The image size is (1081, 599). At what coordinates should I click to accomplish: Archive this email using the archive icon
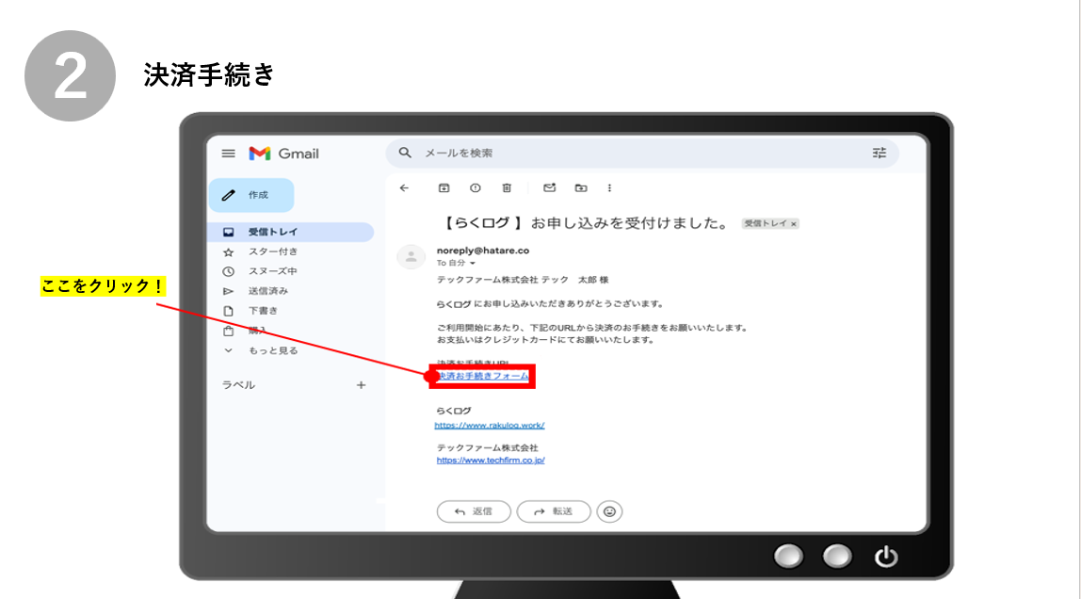pyautogui.click(x=444, y=188)
